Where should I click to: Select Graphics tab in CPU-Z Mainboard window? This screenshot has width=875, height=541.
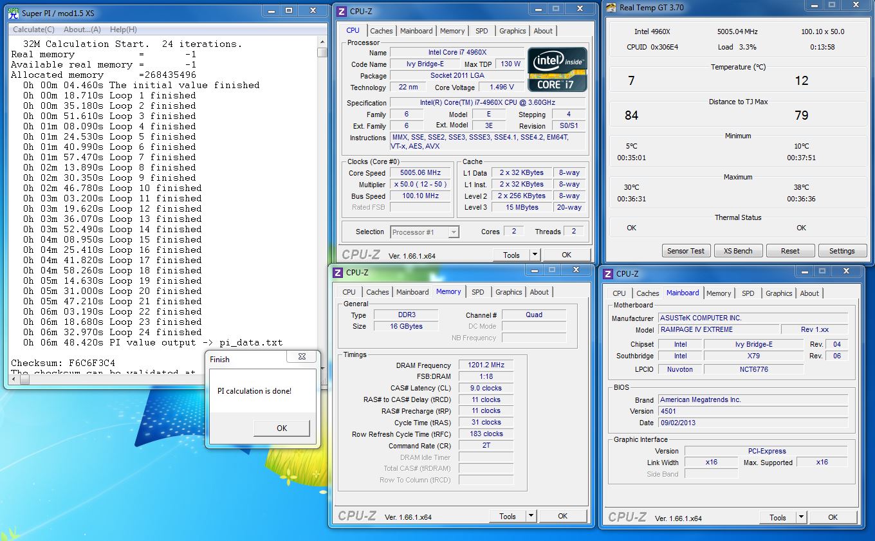(779, 293)
